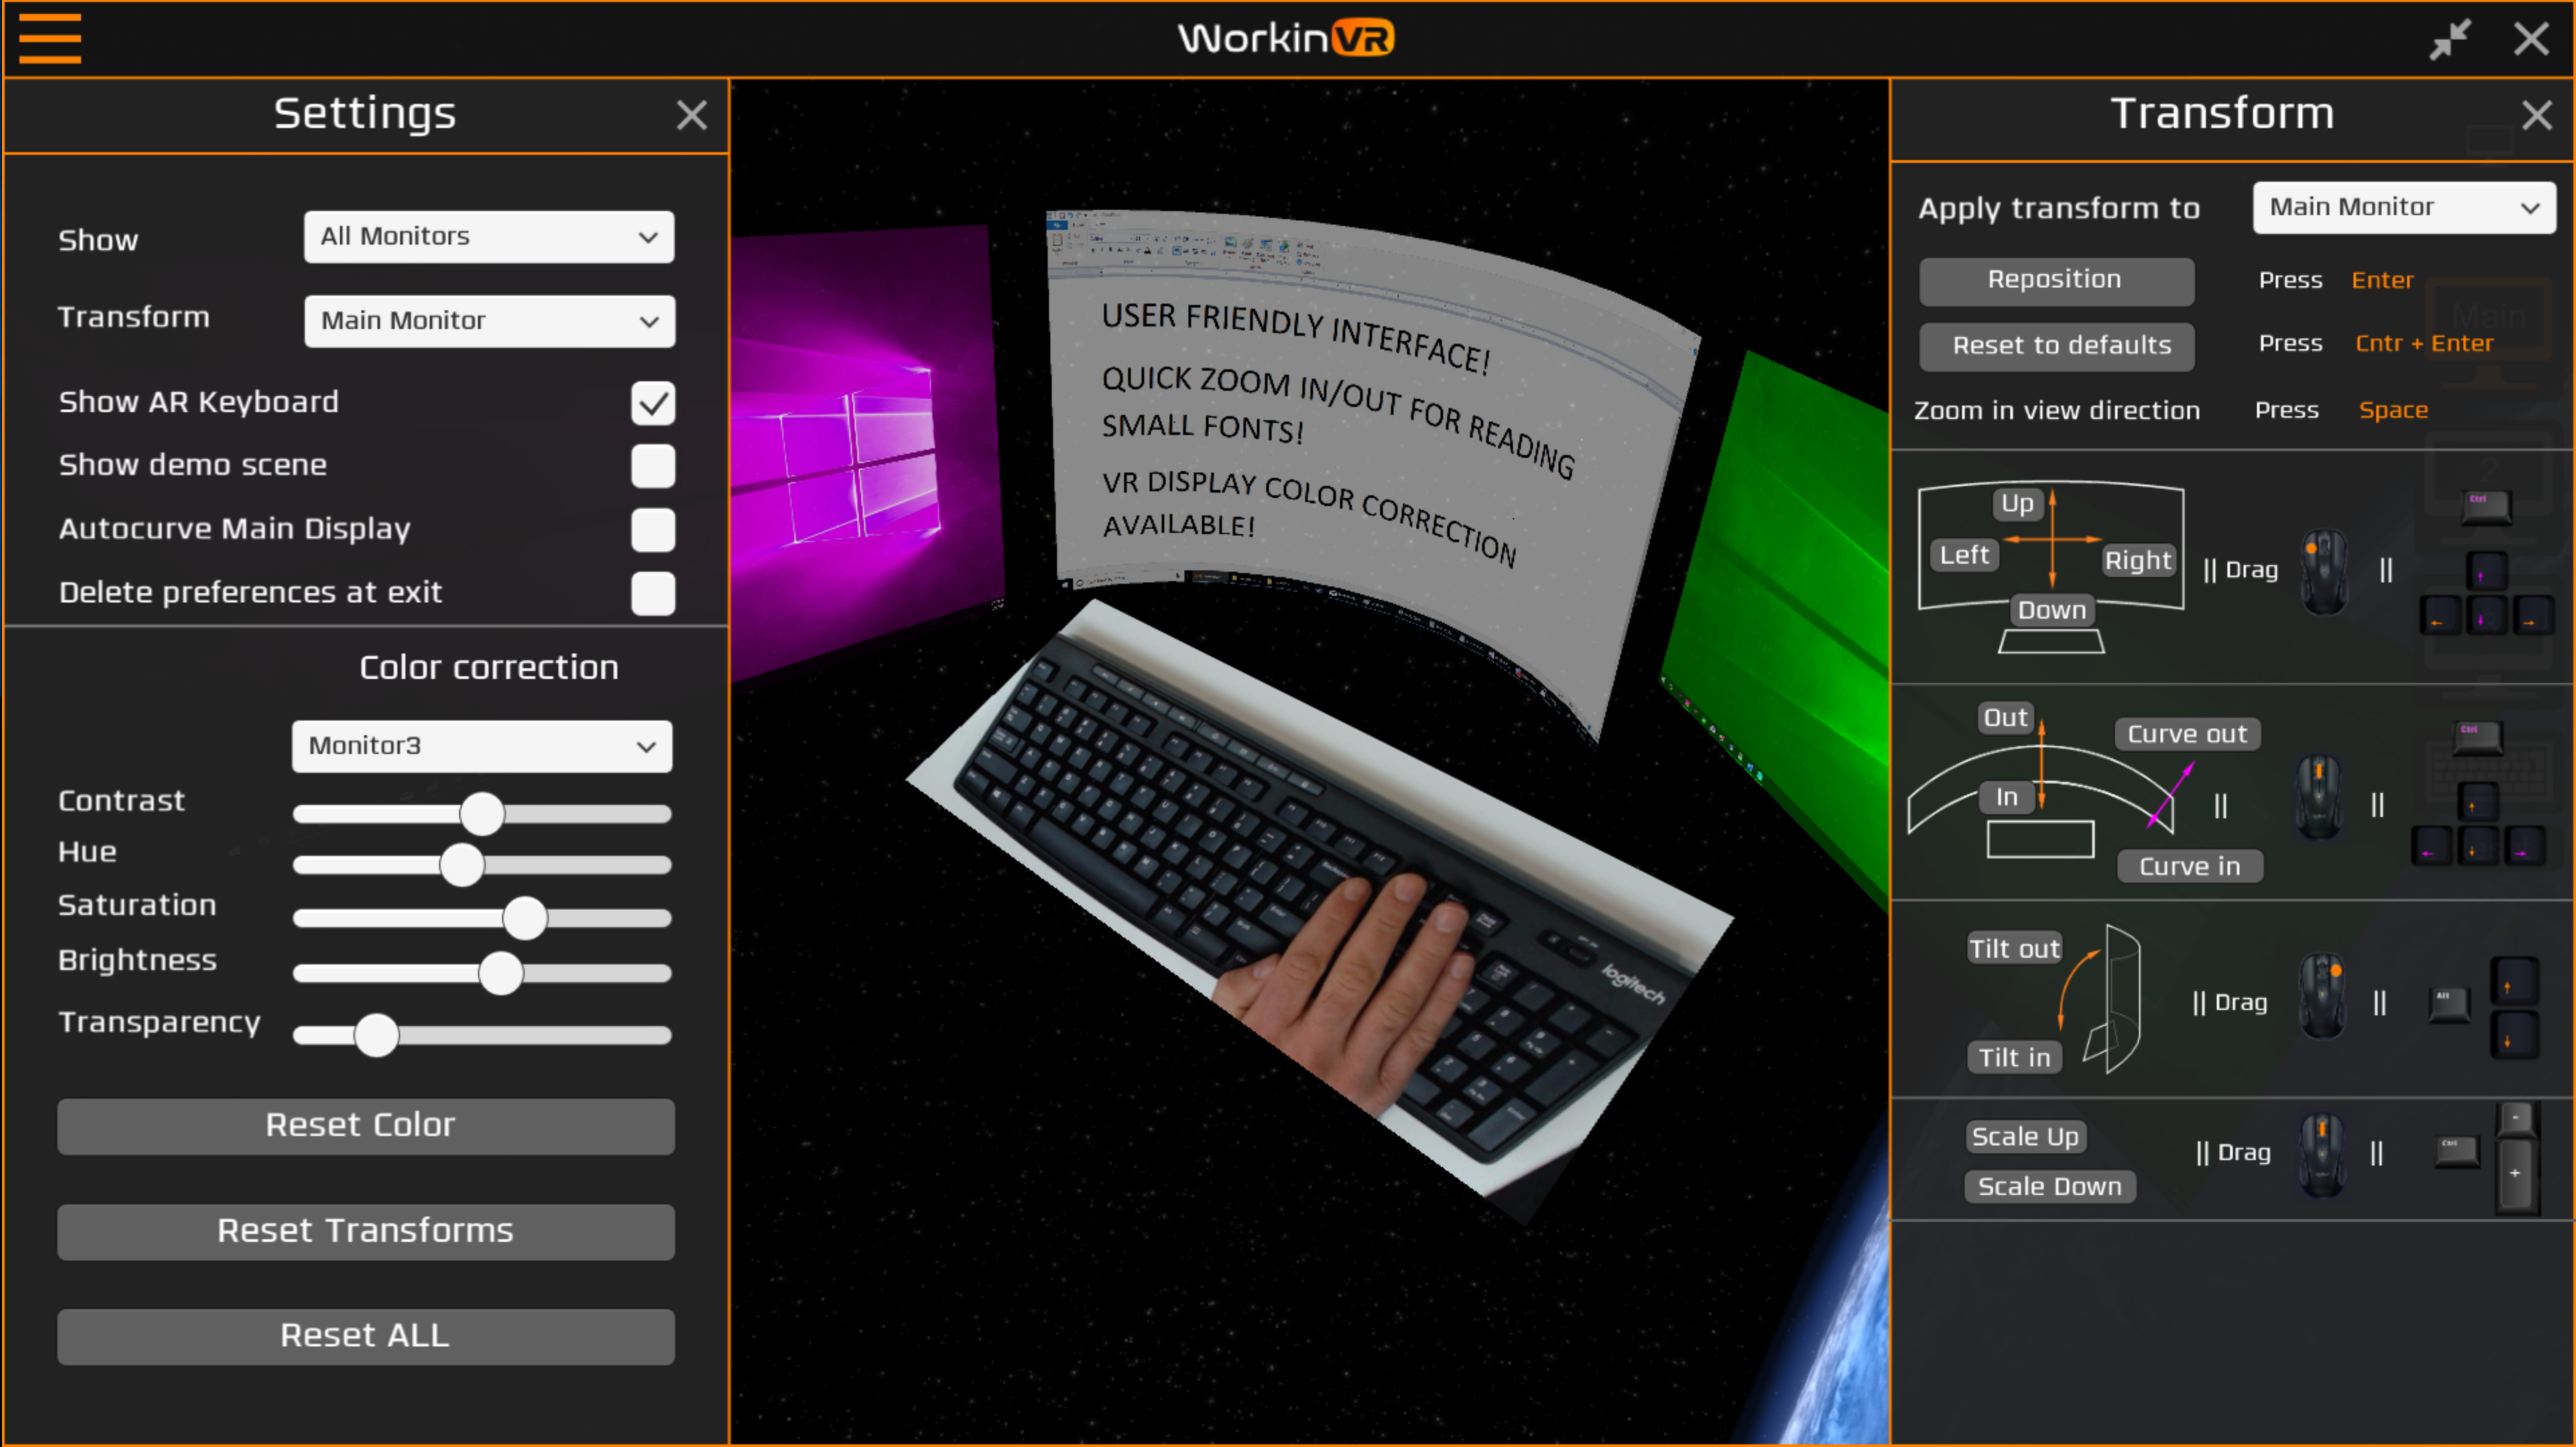Enable the Show demo scene option

(x=653, y=466)
